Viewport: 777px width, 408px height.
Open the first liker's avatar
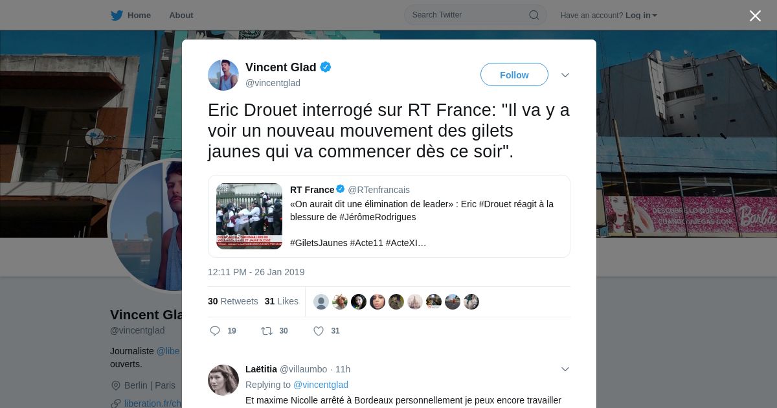coord(321,302)
